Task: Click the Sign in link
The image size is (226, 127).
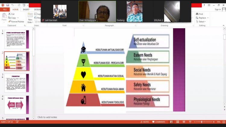Action: (x=218, y=9)
